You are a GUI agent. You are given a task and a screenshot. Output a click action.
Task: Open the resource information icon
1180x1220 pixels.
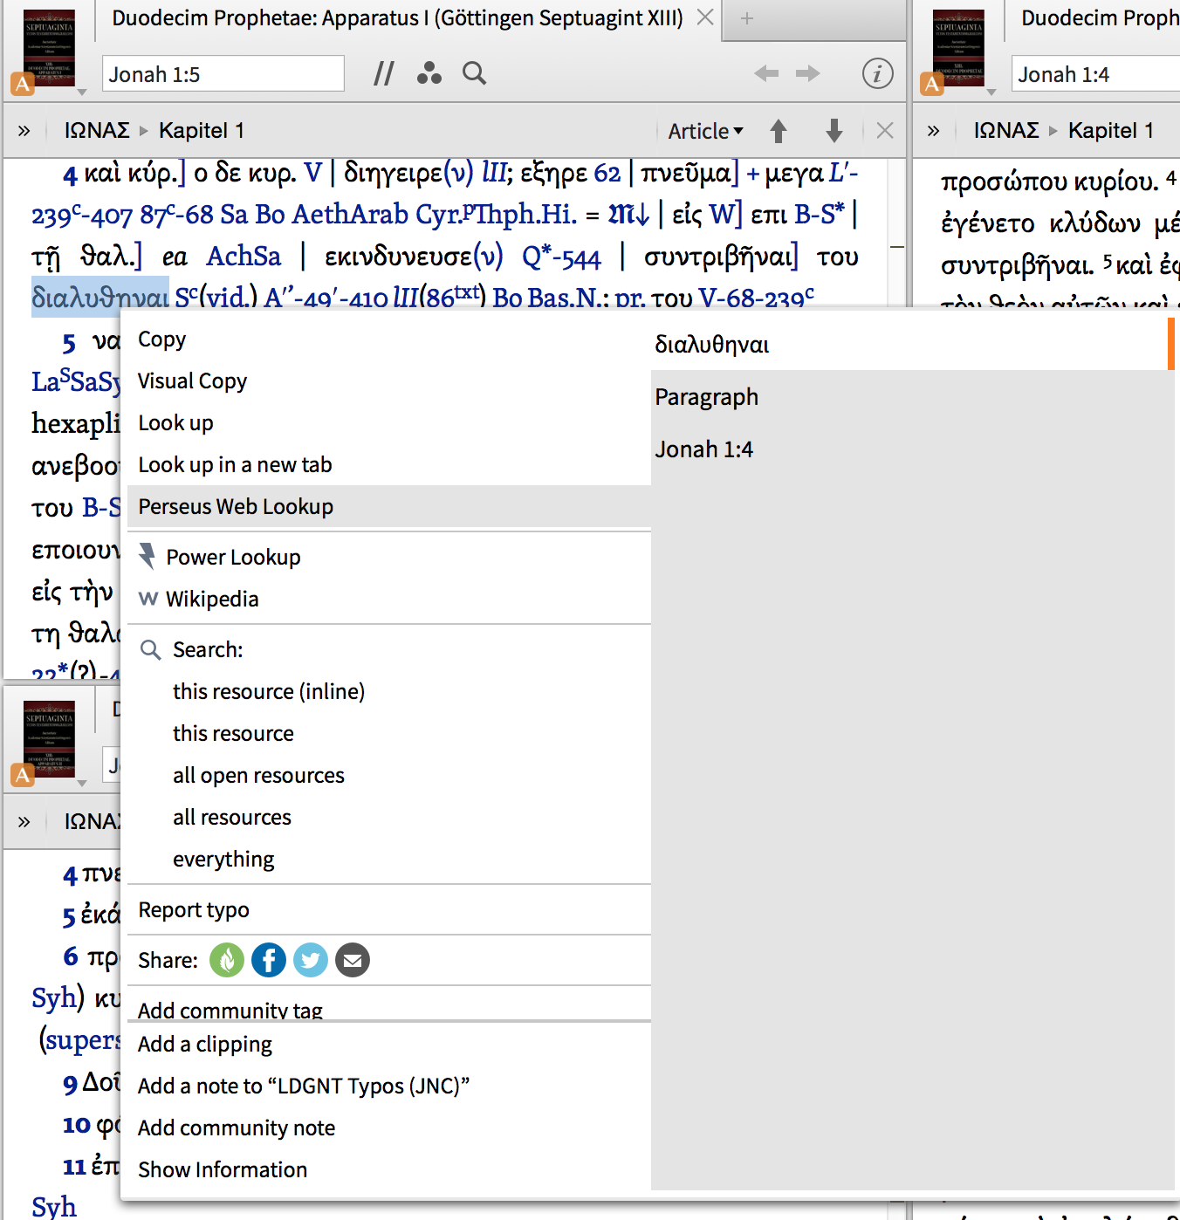click(x=877, y=74)
